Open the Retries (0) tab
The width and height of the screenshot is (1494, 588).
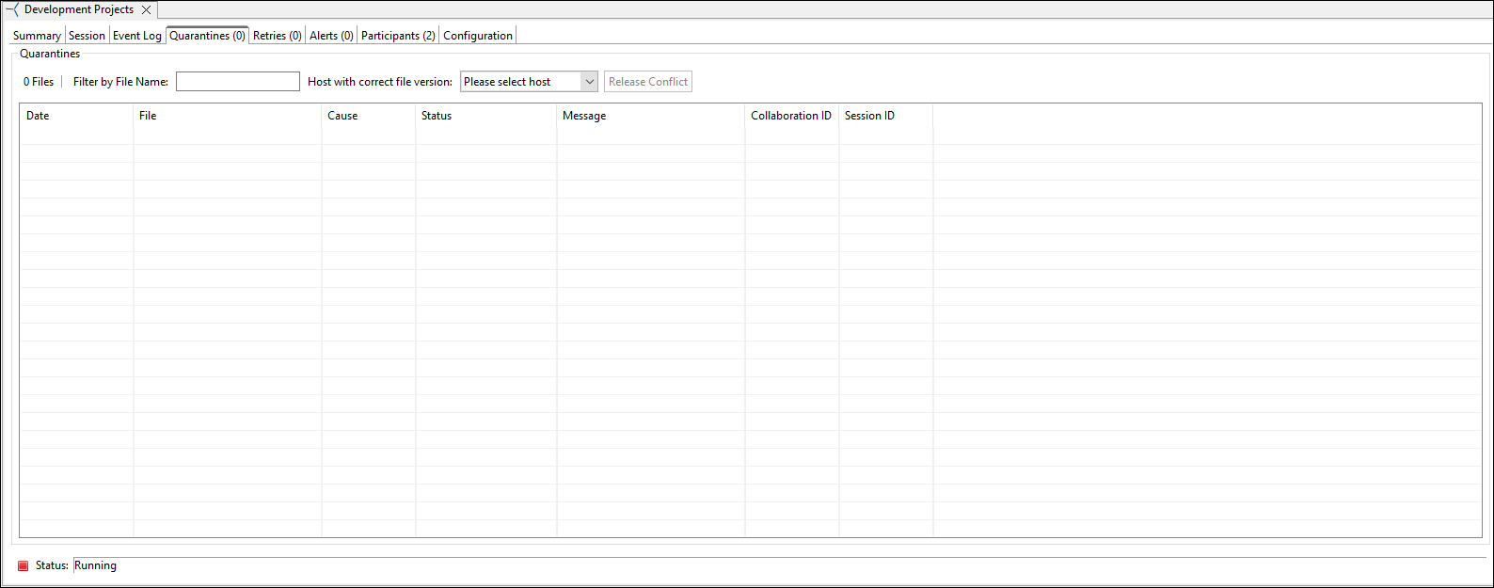(278, 36)
